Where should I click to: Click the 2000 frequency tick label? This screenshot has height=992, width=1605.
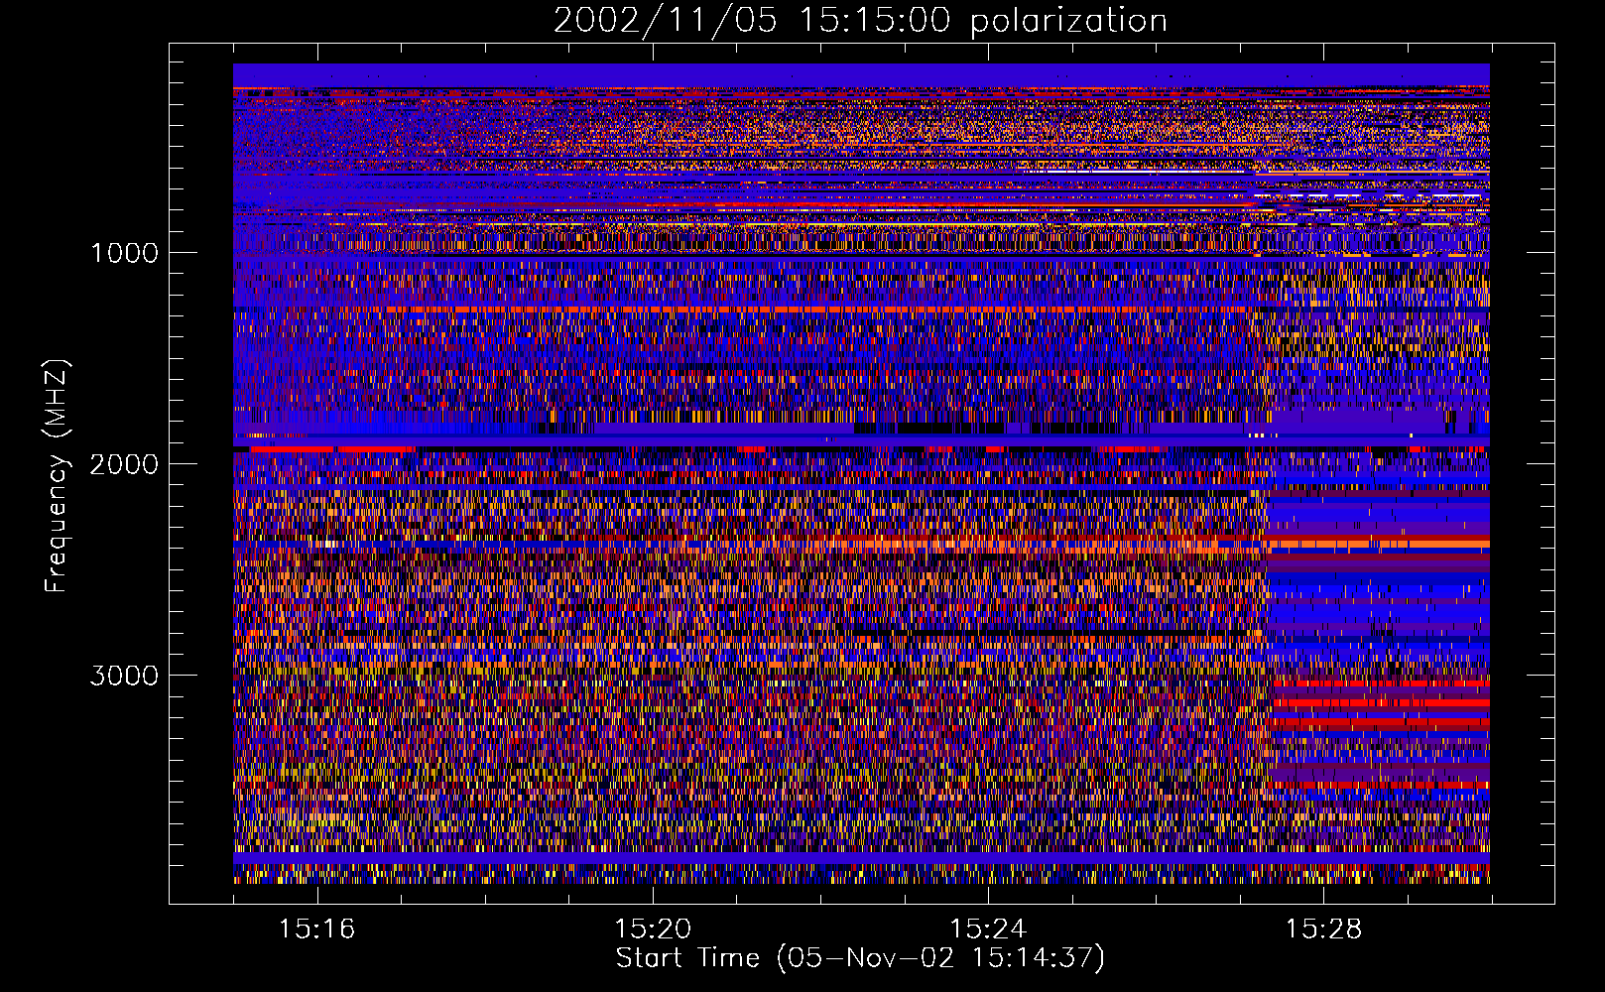(x=124, y=464)
